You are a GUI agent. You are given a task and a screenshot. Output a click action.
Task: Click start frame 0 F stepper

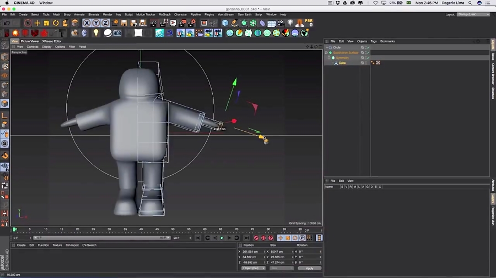tap(30, 238)
